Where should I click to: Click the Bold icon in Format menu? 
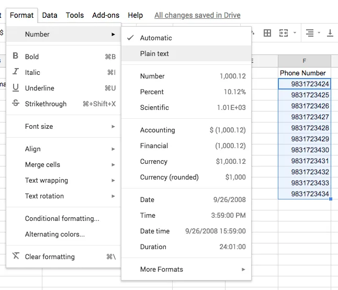click(15, 57)
